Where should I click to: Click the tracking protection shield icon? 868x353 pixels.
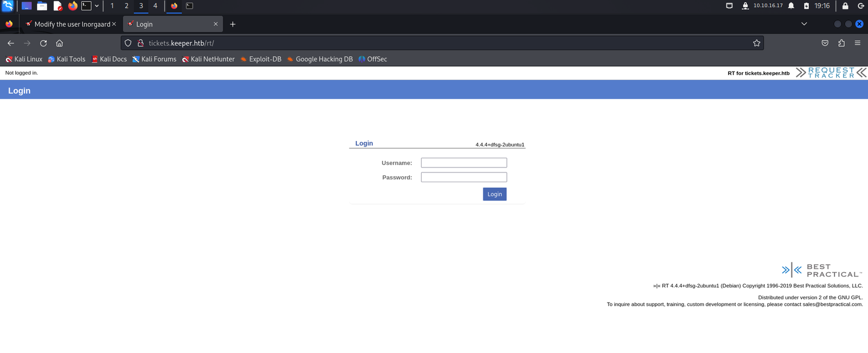[128, 43]
